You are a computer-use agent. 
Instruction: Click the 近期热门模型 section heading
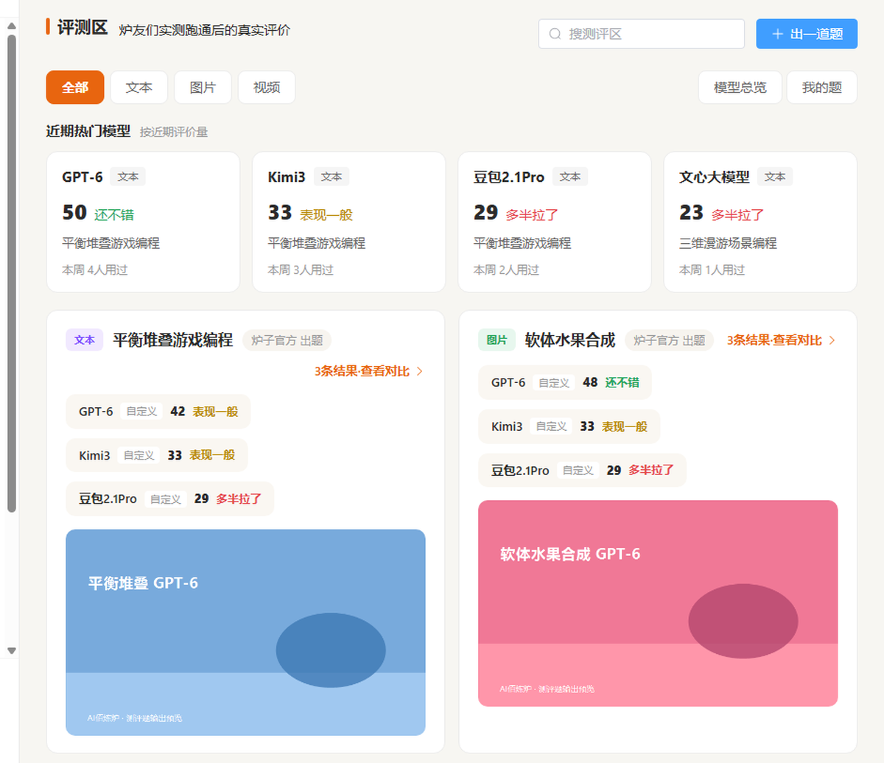pyautogui.click(x=88, y=131)
